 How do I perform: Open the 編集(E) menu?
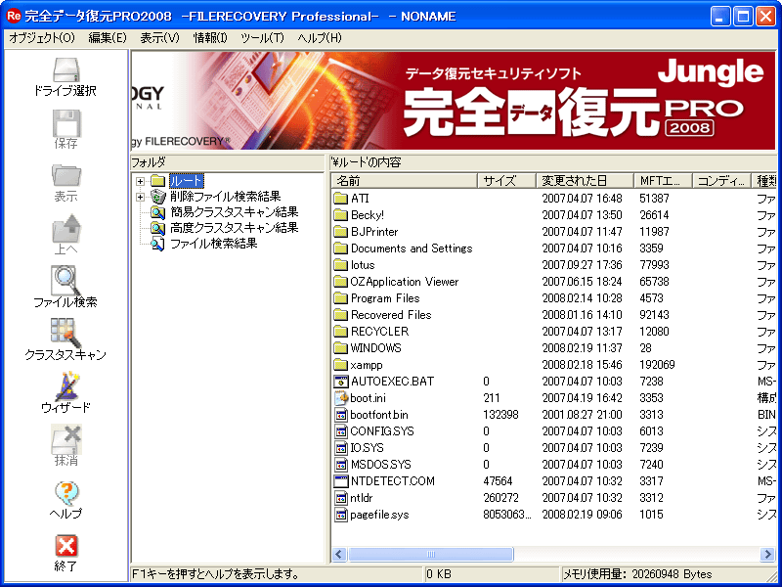tap(108, 38)
